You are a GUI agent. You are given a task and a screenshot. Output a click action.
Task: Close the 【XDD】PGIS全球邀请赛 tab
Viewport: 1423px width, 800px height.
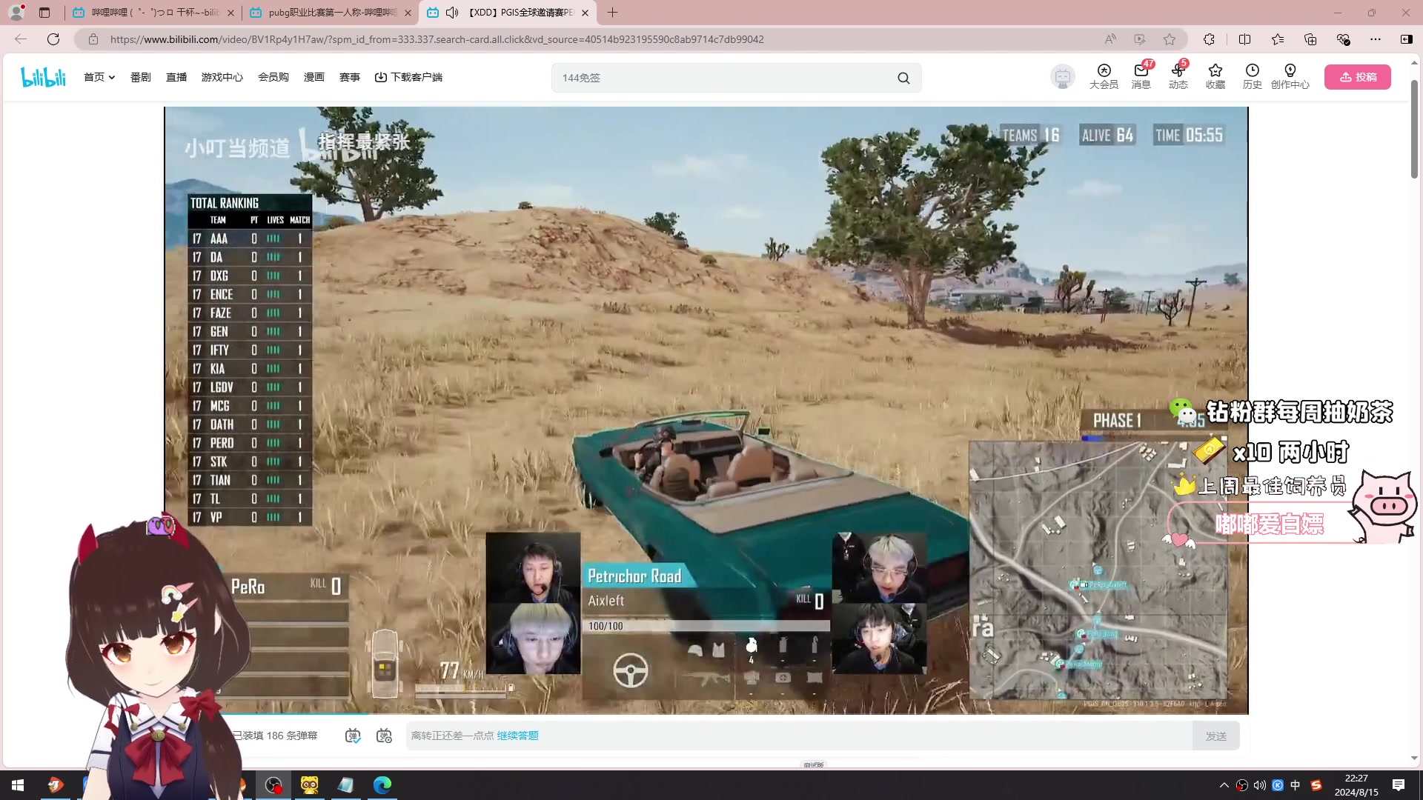[x=585, y=13]
